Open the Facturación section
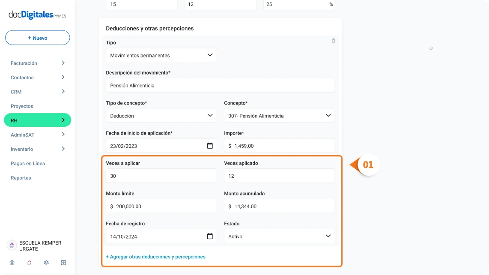 coord(24,63)
